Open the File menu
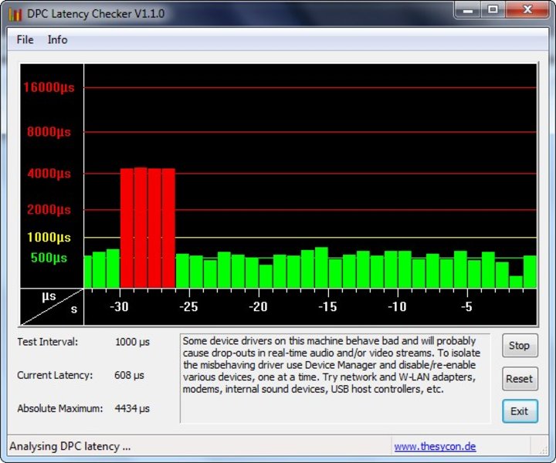 coord(25,39)
